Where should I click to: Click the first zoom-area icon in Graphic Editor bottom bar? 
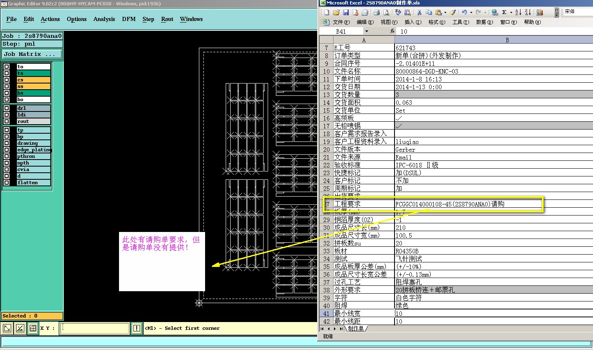(x=7, y=328)
